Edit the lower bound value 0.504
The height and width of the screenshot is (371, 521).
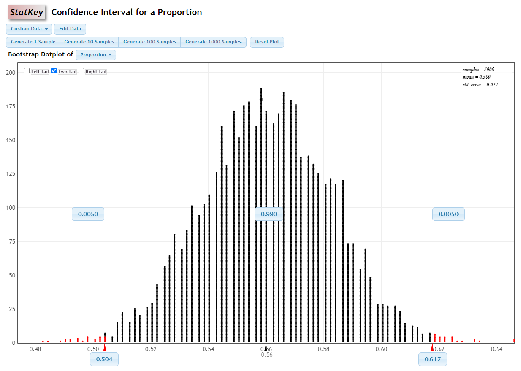[104, 359]
